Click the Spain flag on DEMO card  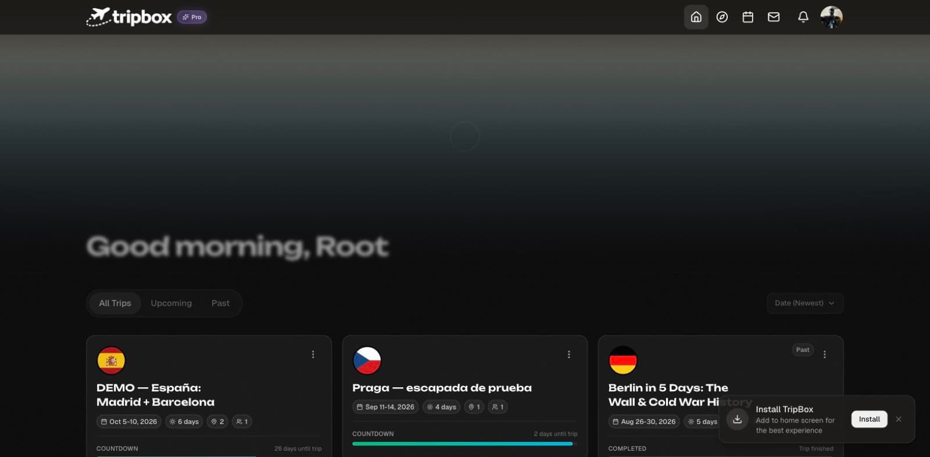coord(111,361)
